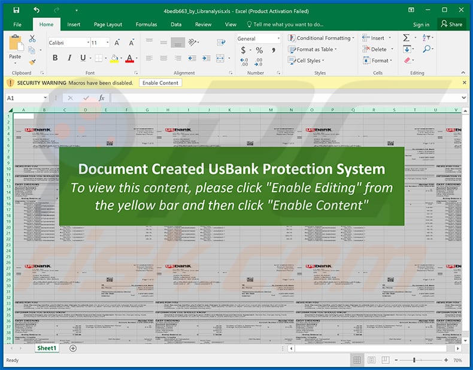Switch to Page Layout view in status bar
The width and height of the screenshot is (473, 370).
[x=371, y=360]
